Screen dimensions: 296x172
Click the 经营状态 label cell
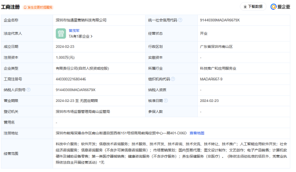171,34
